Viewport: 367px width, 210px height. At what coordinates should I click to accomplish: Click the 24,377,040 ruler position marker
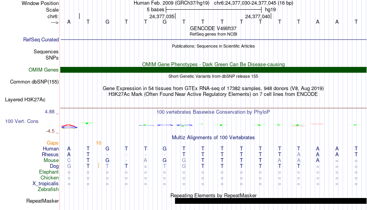[258, 16]
